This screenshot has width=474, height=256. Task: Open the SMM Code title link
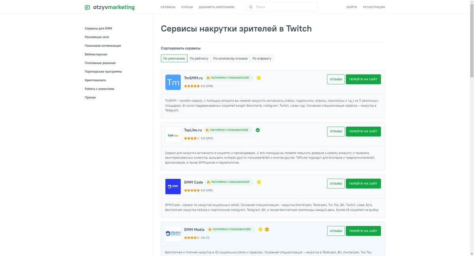194,182
